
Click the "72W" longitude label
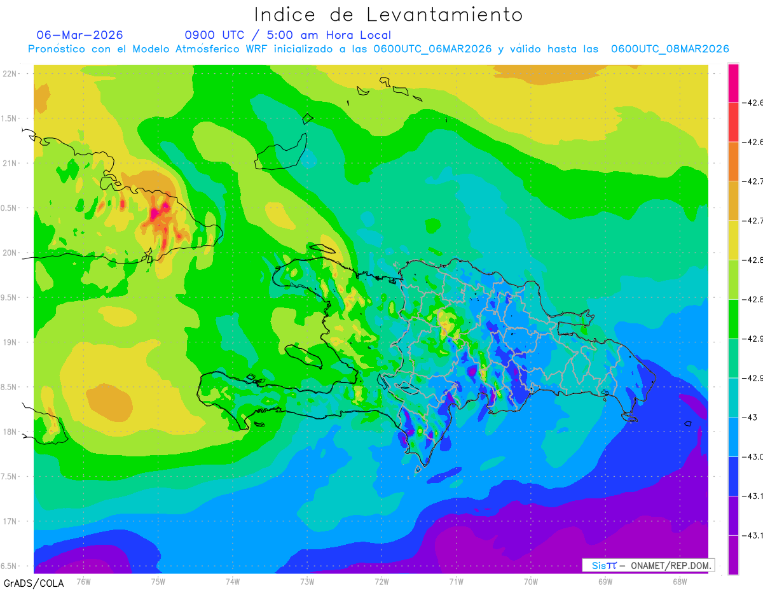[x=381, y=582]
